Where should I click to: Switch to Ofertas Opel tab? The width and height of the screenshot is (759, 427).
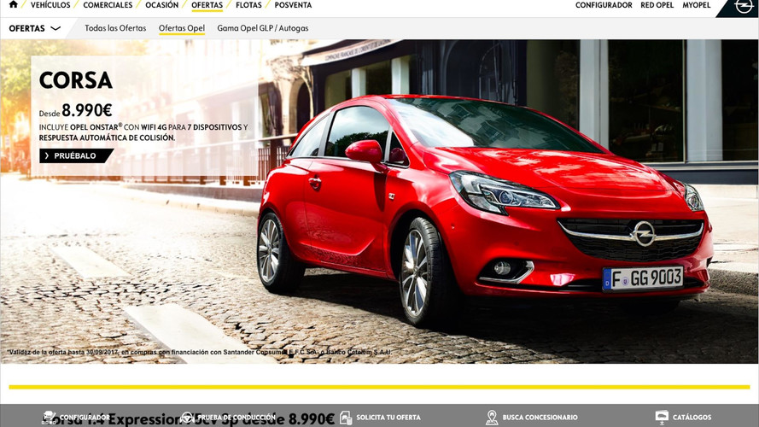(x=182, y=28)
